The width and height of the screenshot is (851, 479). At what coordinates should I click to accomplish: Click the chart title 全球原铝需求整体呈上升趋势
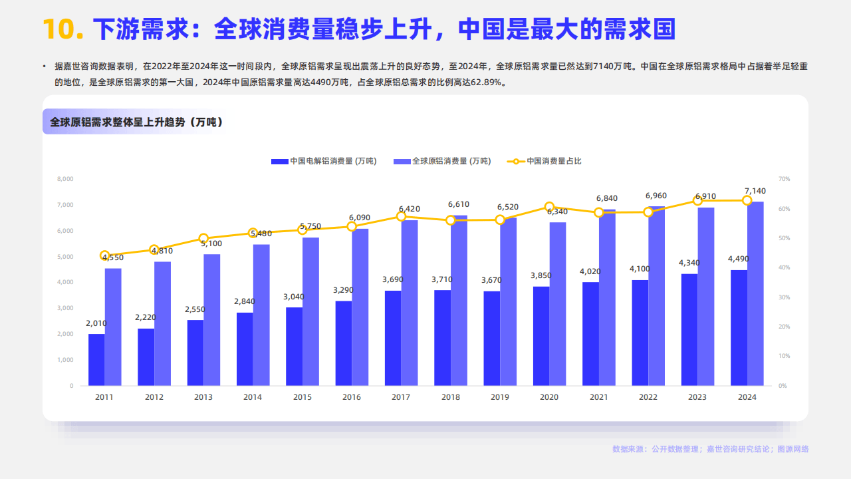click(x=136, y=122)
